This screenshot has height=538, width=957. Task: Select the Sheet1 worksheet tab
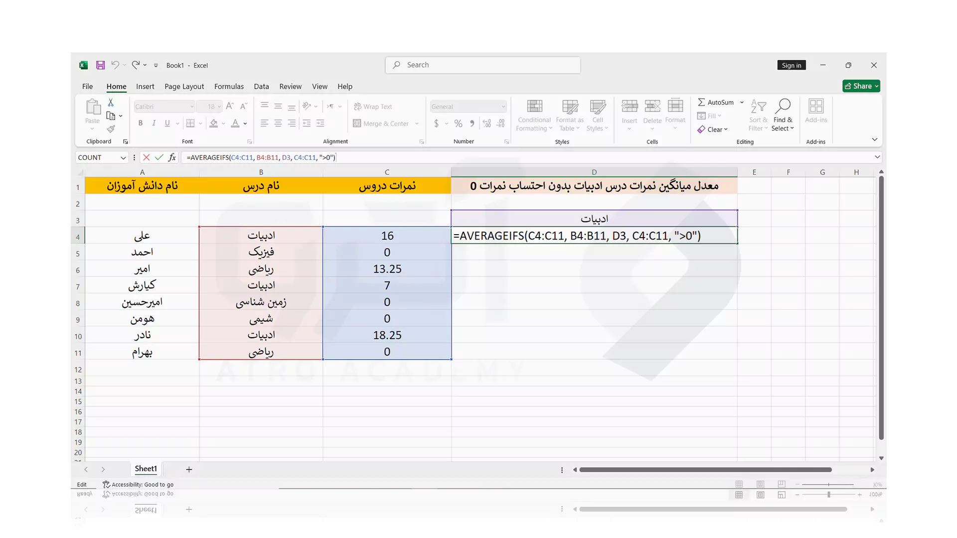[x=146, y=469]
